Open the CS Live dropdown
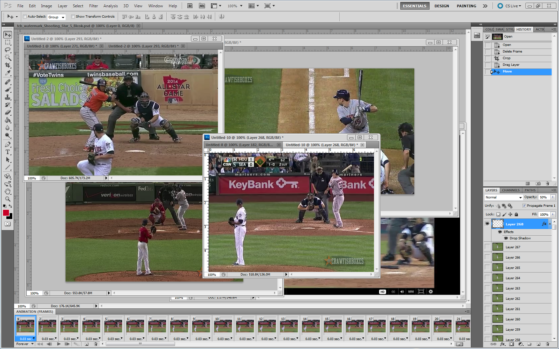This screenshot has height=349, width=559. coord(509,6)
